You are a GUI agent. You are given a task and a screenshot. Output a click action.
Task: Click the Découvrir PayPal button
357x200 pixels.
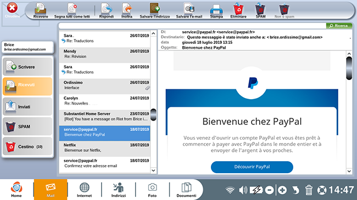pyautogui.click(x=252, y=167)
